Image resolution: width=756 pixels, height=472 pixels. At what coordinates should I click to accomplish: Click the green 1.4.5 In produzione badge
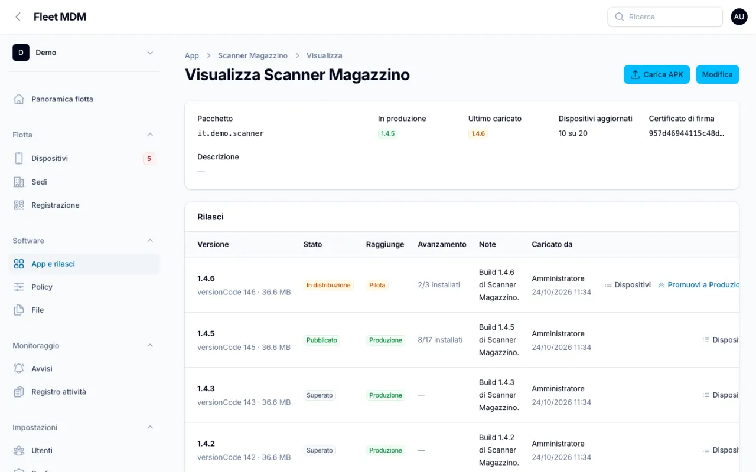point(387,134)
